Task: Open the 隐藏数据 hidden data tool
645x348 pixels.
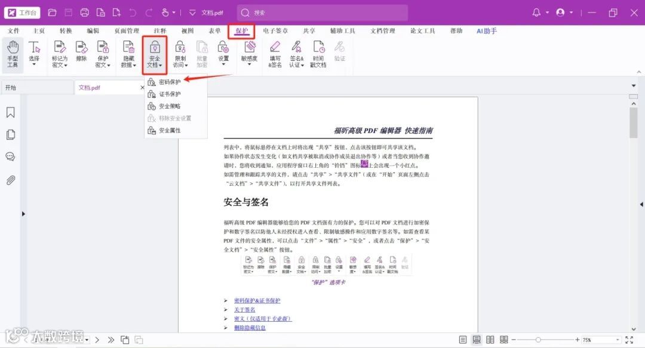Action: click(128, 54)
